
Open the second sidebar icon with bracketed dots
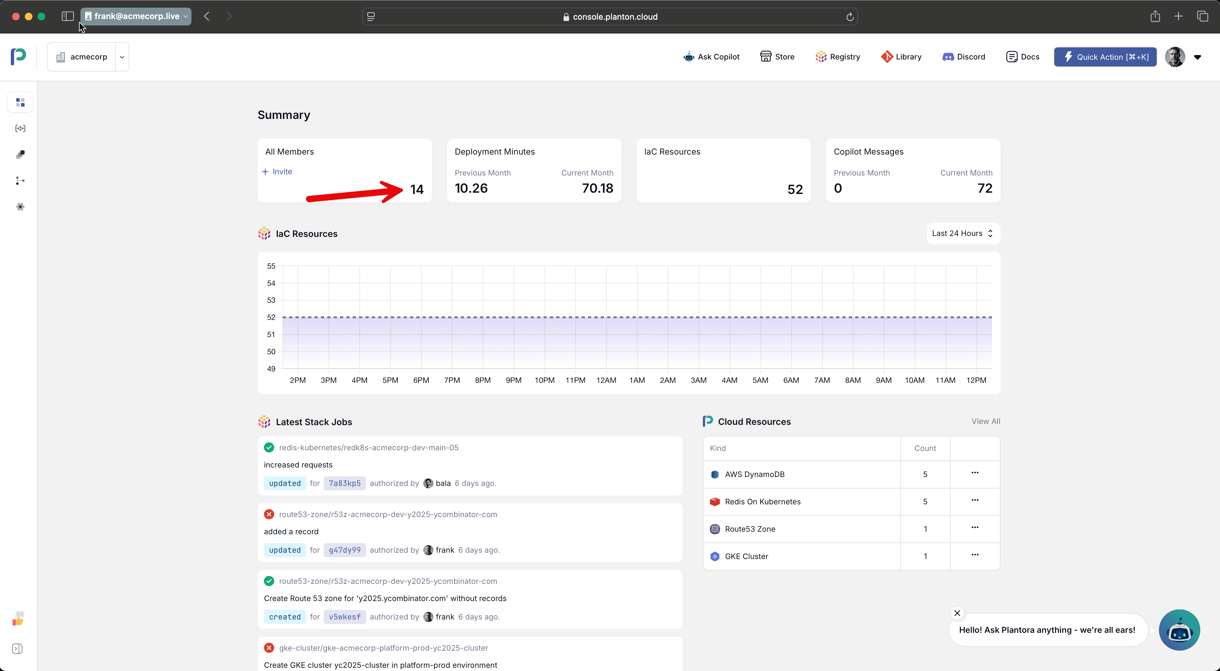click(20, 128)
